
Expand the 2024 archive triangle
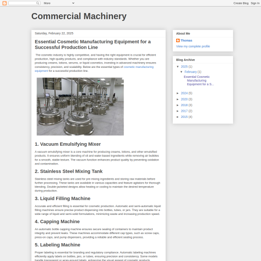(178, 93)
